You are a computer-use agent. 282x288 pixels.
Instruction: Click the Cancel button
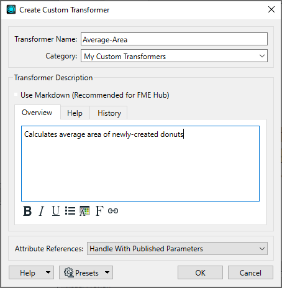pos(250,272)
